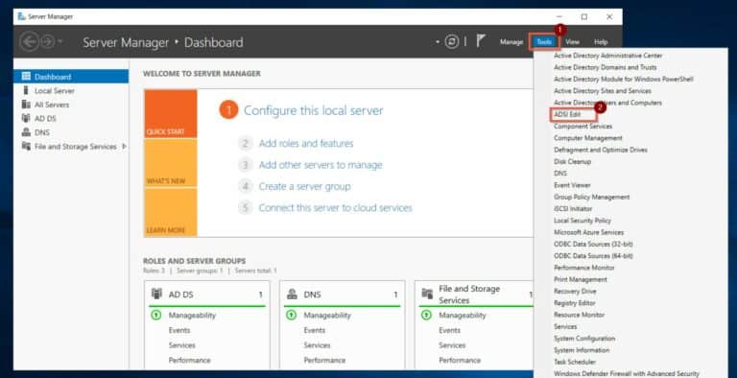Choose iSCSI Initiator from Tools menu

pyautogui.click(x=573, y=209)
